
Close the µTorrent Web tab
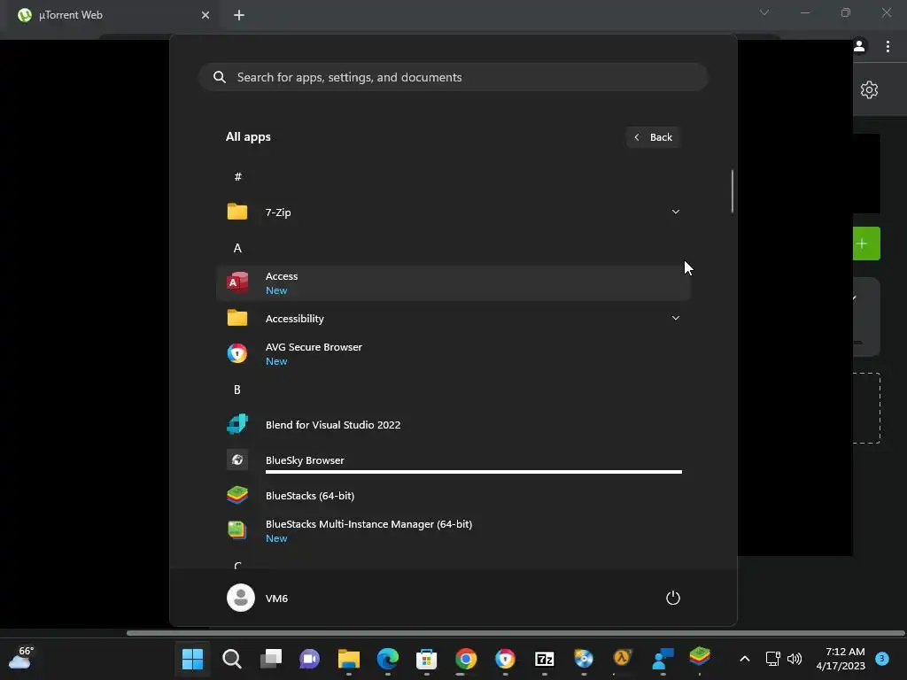pyautogui.click(x=205, y=15)
